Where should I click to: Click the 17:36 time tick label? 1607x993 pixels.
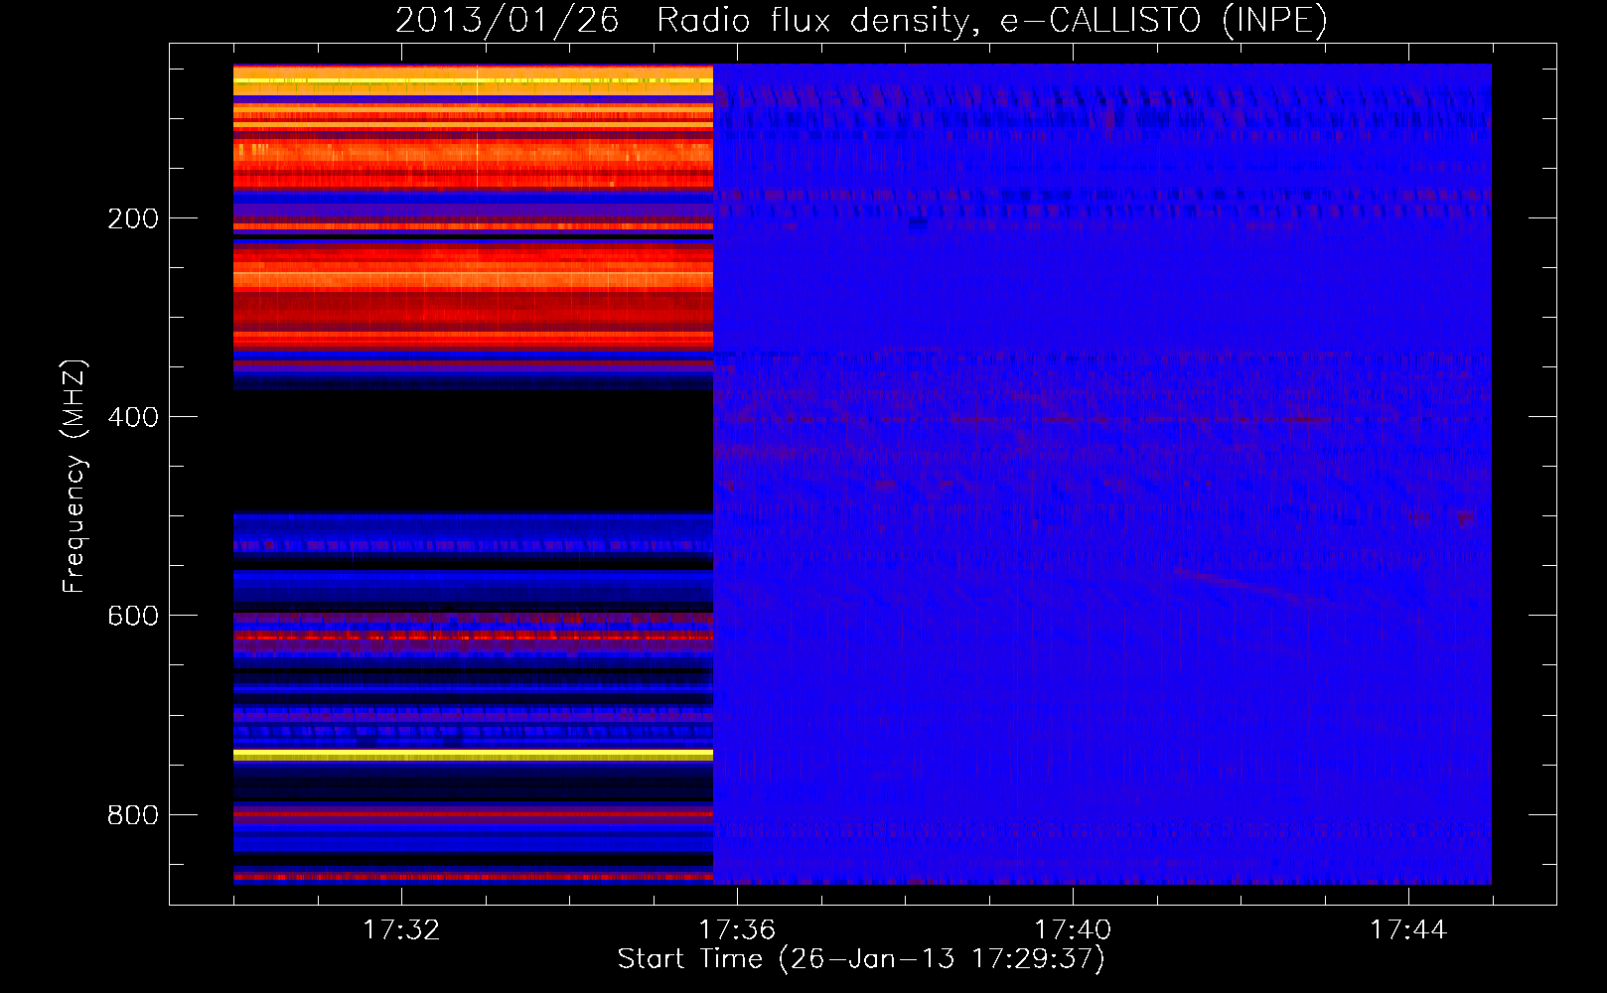click(x=737, y=930)
